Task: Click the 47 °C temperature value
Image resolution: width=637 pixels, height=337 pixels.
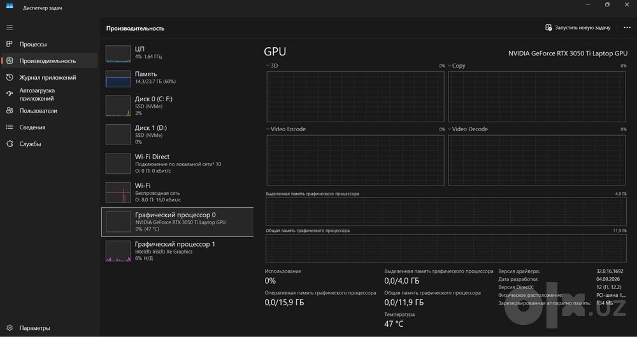Action: click(x=394, y=324)
